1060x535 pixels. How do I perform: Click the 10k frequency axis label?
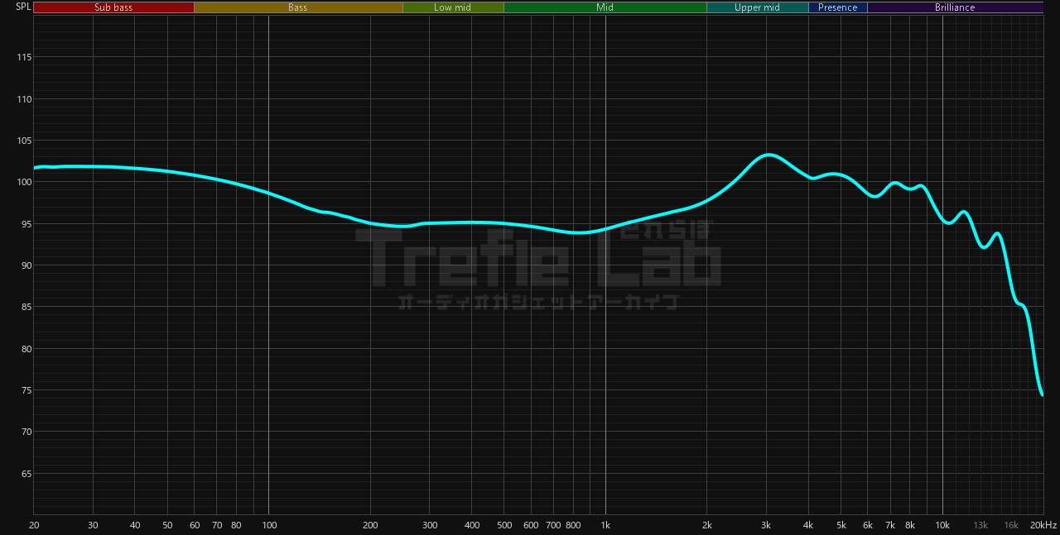coord(942,525)
